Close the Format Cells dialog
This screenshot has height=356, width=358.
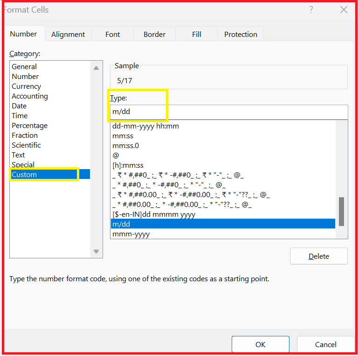pos(344,10)
